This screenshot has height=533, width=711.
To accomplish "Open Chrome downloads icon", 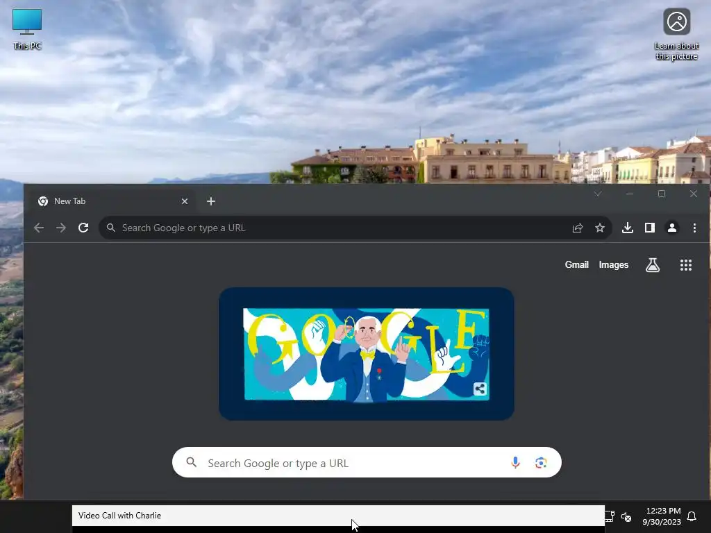I will pos(627,228).
